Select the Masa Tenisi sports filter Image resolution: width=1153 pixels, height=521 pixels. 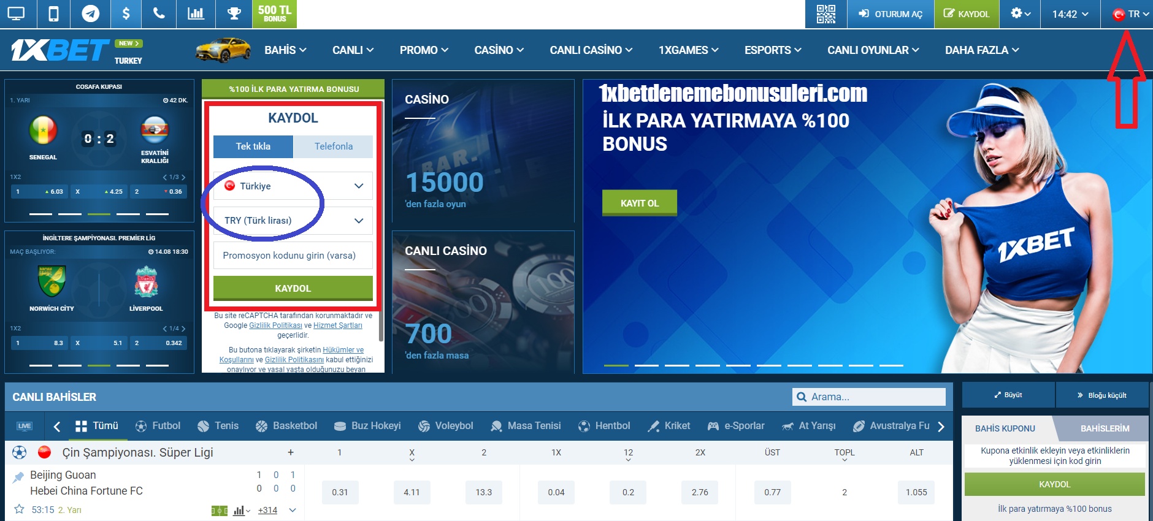point(526,426)
